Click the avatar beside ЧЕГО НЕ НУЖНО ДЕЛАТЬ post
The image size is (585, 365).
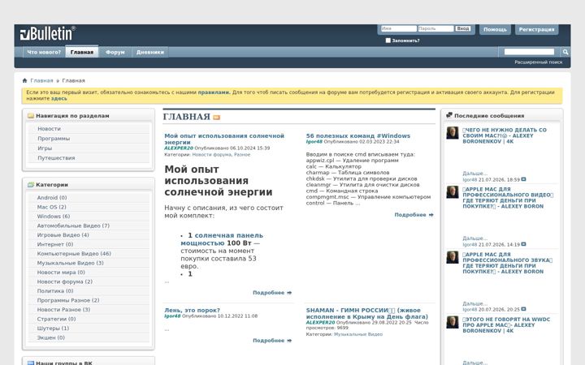tap(453, 133)
